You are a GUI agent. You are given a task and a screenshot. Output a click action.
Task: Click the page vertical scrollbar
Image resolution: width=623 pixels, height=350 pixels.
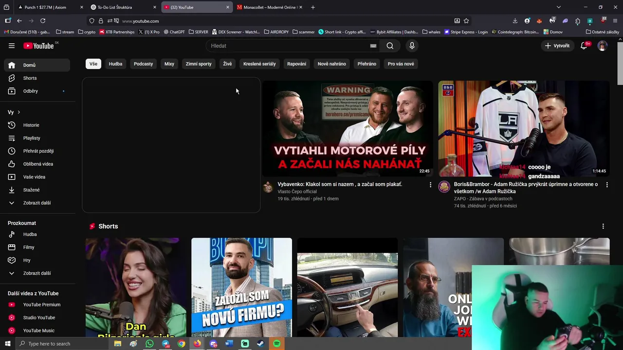[x=620, y=63]
